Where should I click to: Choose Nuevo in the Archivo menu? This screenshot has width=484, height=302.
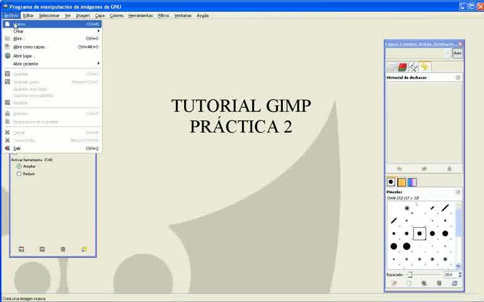click(x=52, y=24)
